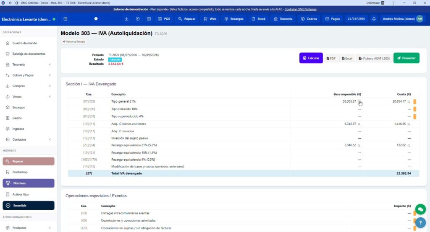Image resolution: width=430 pixels, height=232 pixels.
Task: Open Cobros in the top toolbar
Action: (x=309, y=19)
